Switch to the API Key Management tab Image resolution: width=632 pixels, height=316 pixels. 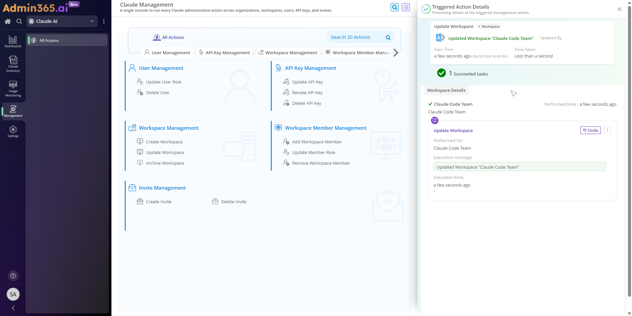point(224,53)
